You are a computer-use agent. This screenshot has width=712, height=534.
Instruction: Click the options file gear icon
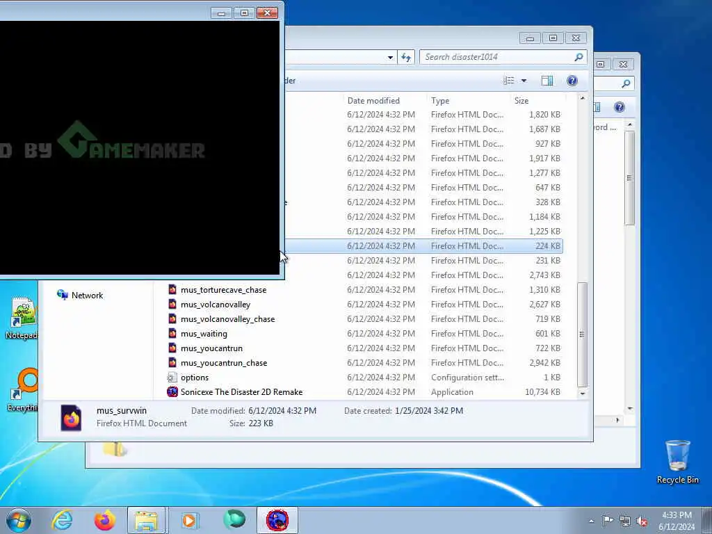click(x=172, y=378)
